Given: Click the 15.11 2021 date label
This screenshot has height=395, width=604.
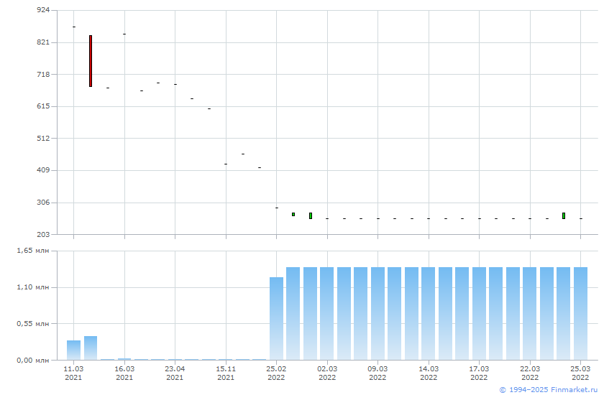Looking at the screenshot, I should [x=226, y=373].
